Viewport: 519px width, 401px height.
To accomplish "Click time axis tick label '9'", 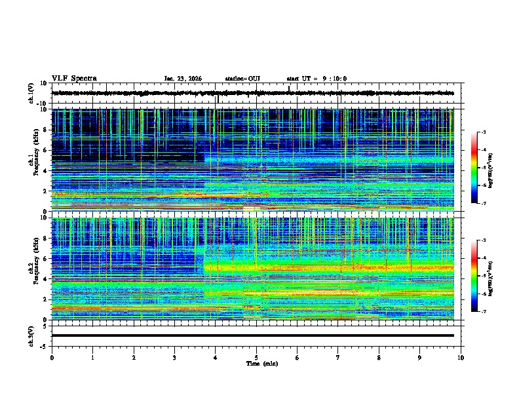I will tap(419, 358).
